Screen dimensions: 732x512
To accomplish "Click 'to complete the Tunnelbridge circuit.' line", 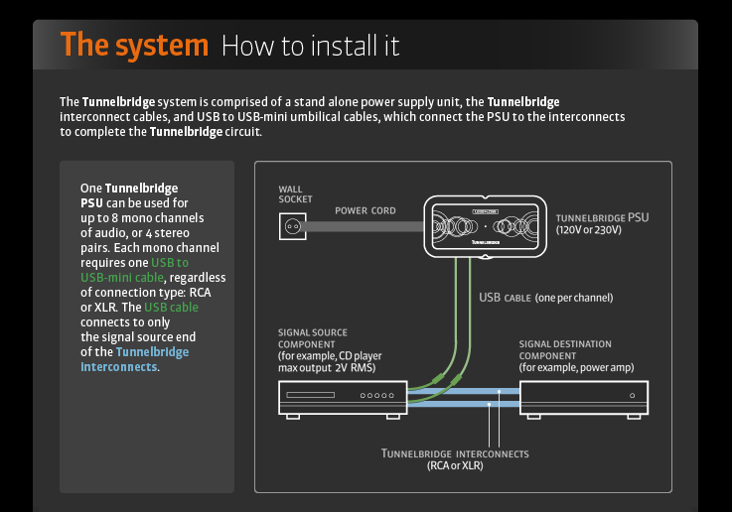I will [x=161, y=132].
